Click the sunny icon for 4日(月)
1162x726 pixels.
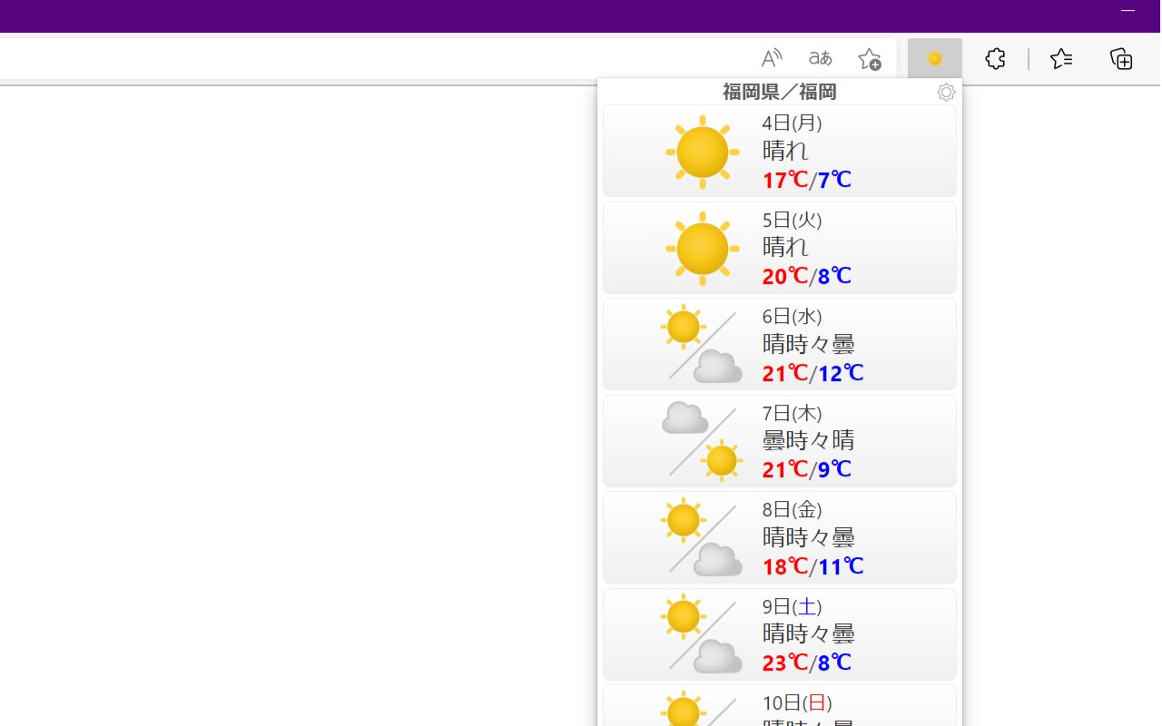pyautogui.click(x=703, y=152)
